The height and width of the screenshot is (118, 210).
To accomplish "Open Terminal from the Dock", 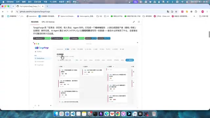I will 95,114.
